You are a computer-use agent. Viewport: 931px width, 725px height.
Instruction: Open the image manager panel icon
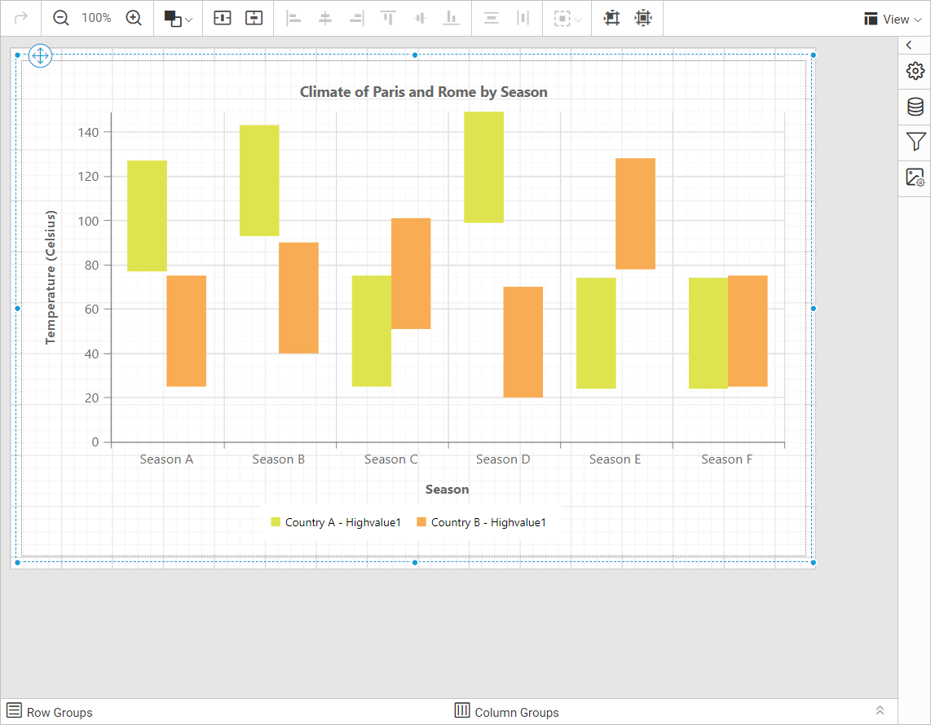click(915, 178)
